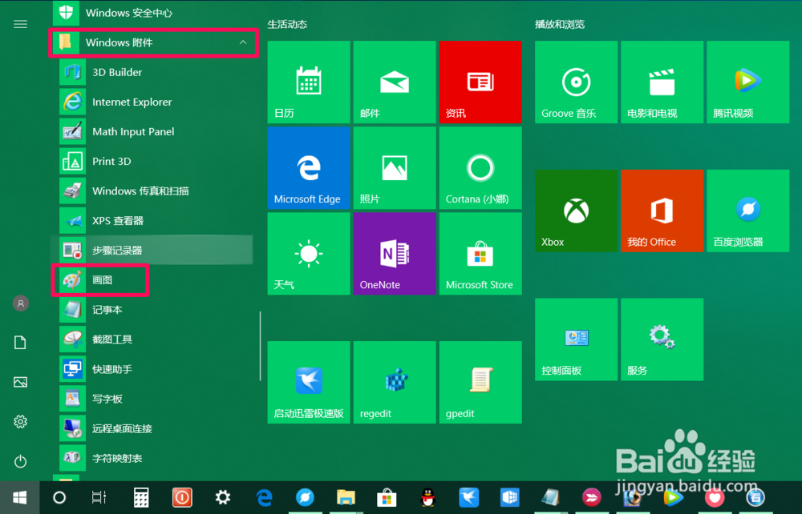Open 写字板 WordPad
This screenshot has height=514, width=802.
pos(153,399)
